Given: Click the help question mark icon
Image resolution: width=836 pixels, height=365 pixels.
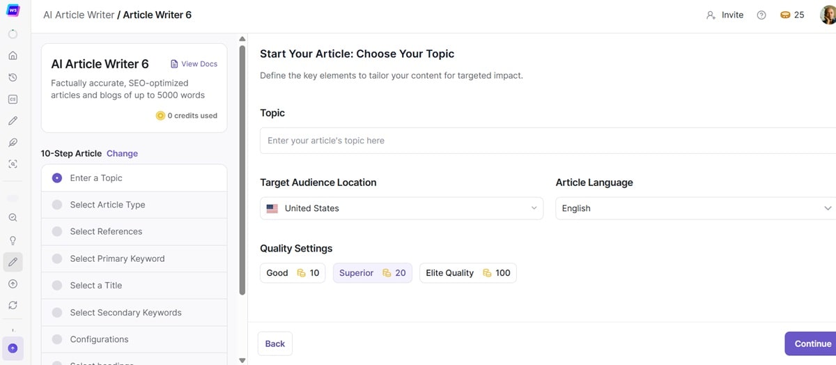Looking at the screenshot, I should tap(761, 15).
